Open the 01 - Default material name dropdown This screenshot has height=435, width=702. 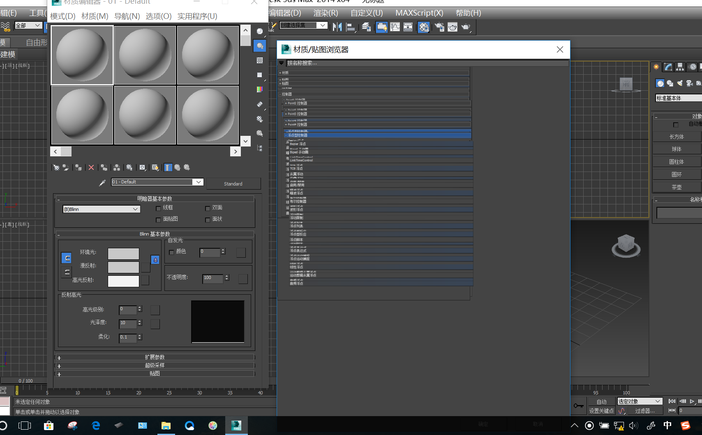[199, 182]
